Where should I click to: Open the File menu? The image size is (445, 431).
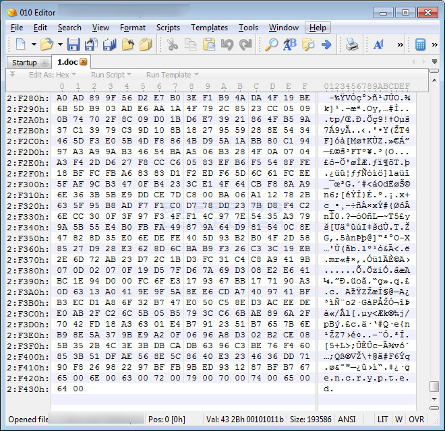click(x=17, y=28)
